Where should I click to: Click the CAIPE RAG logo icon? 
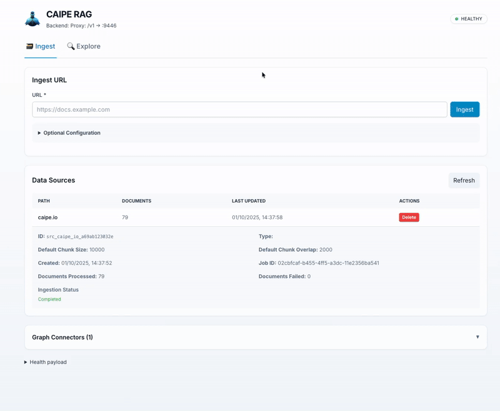(x=32, y=19)
